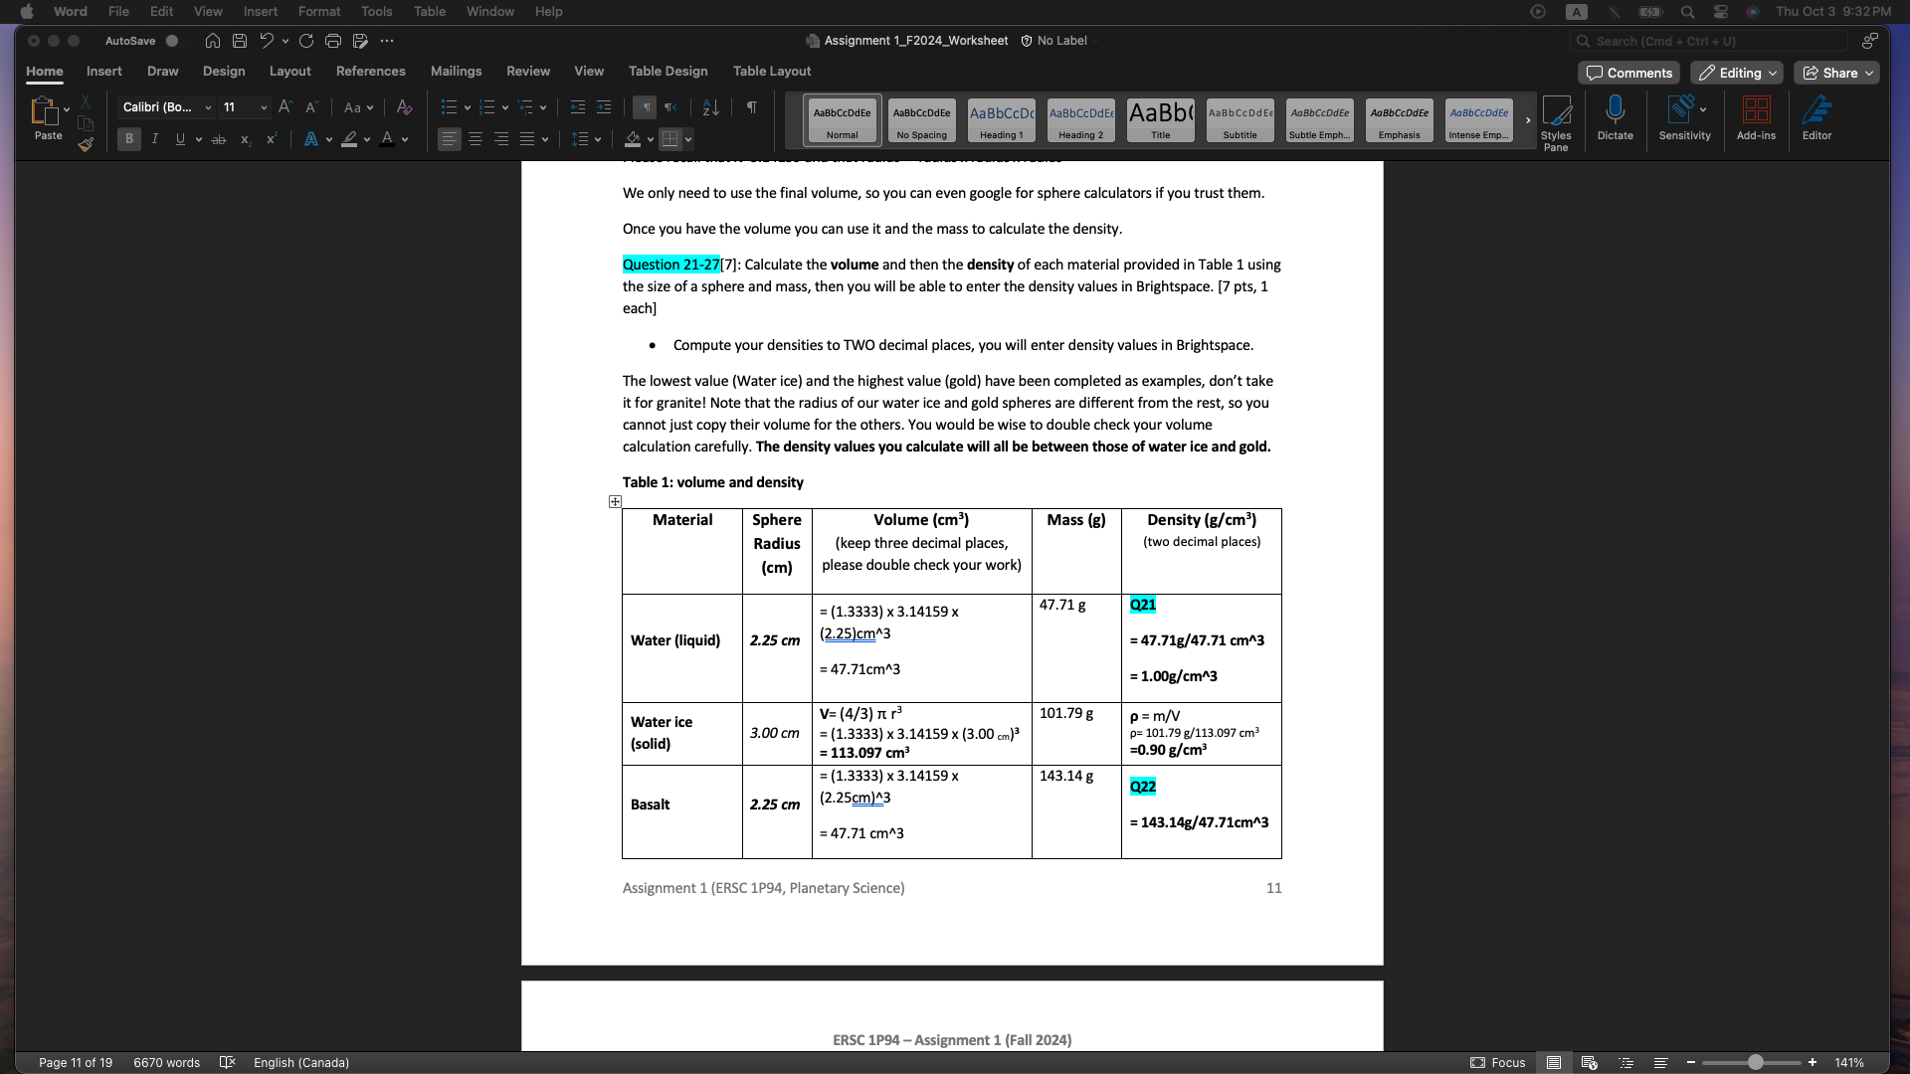Increase paragraph indent
The width and height of the screenshot is (1910, 1074).
pyautogui.click(x=604, y=107)
